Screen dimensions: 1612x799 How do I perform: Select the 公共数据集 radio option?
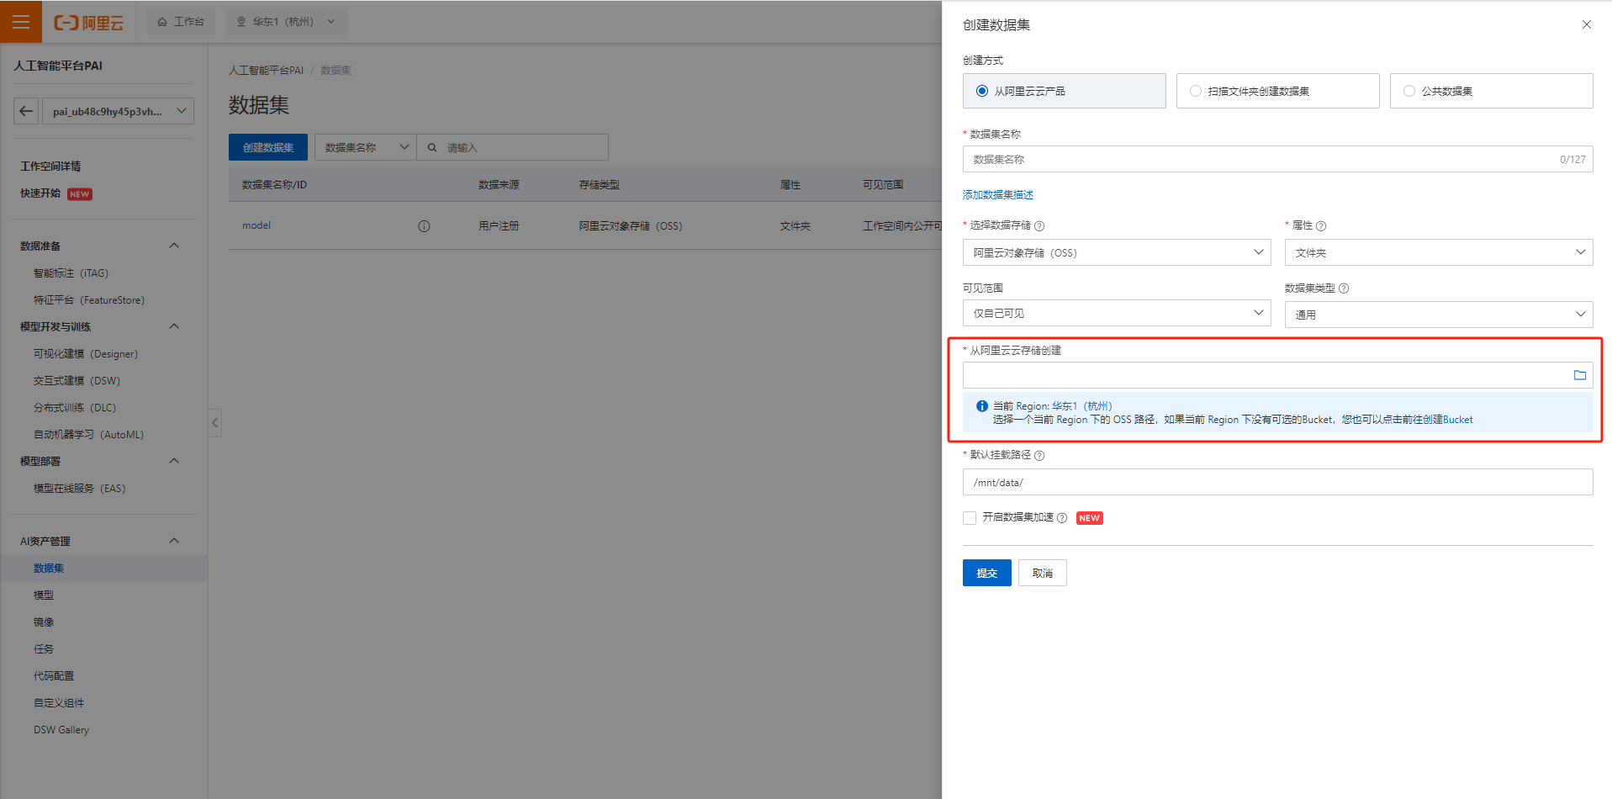(1492, 91)
